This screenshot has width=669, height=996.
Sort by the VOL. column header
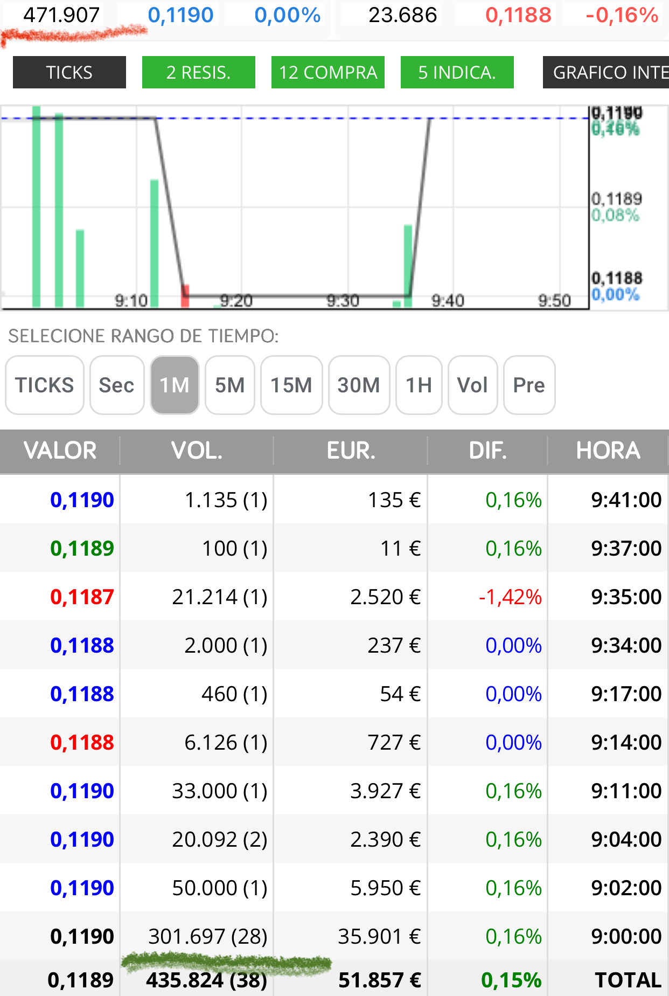[197, 451]
